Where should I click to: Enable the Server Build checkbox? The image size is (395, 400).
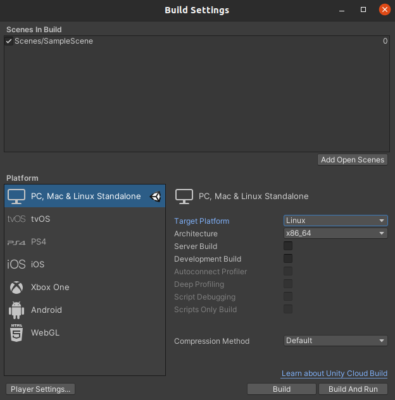tap(288, 246)
